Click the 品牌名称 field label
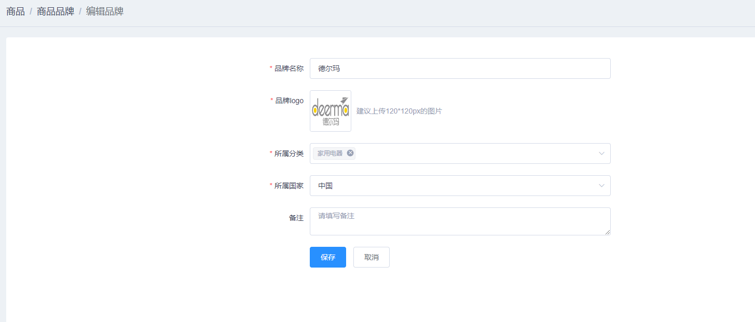The image size is (755, 322). coord(289,68)
